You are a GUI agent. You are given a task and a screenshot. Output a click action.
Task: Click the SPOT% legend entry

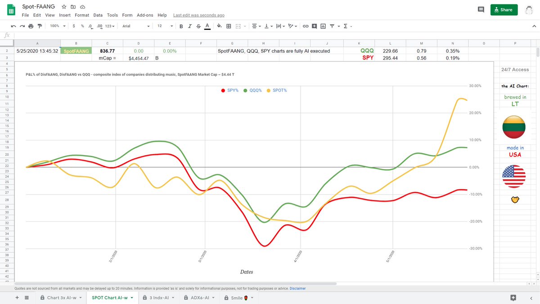(277, 91)
